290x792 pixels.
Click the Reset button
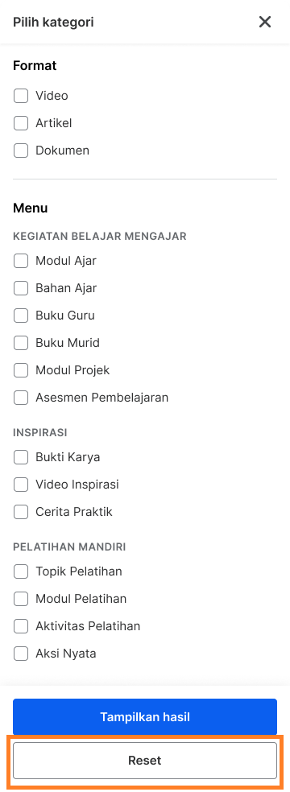(x=145, y=760)
